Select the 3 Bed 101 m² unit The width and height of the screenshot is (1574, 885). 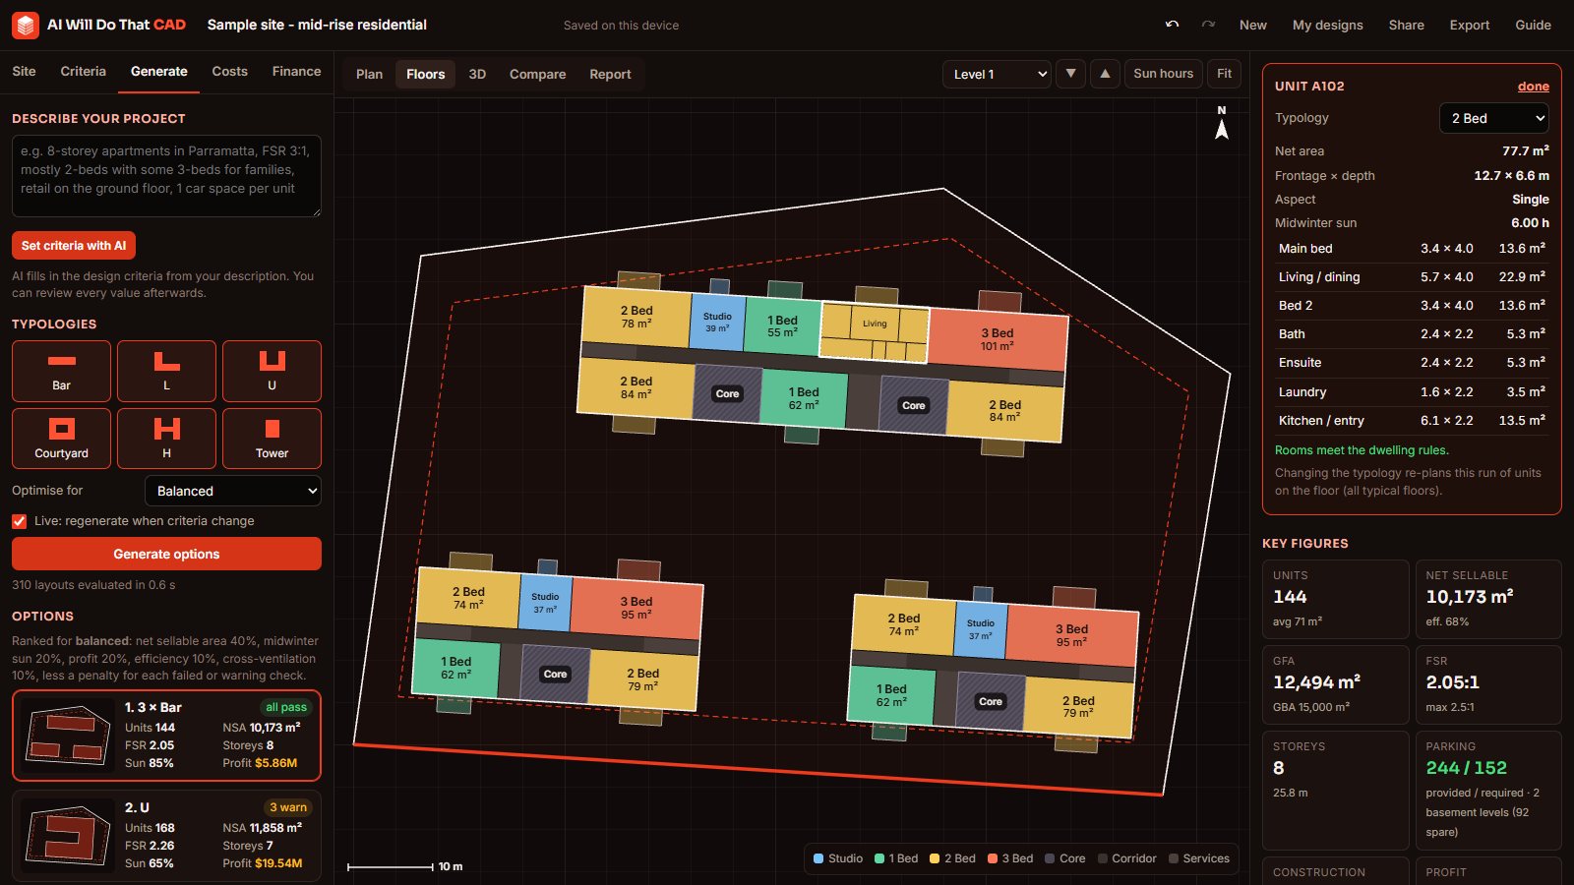click(x=997, y=339)
